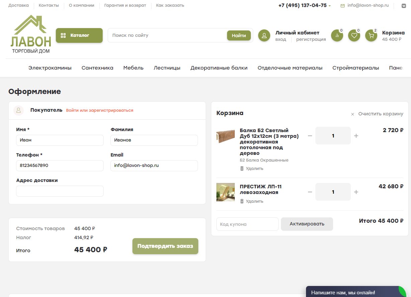This screenshot has width=411, height=297.
Task: Decrease quantity of ПРЕСТИЖ ЛП-11 with minus
Action: [x=310, y=192]
